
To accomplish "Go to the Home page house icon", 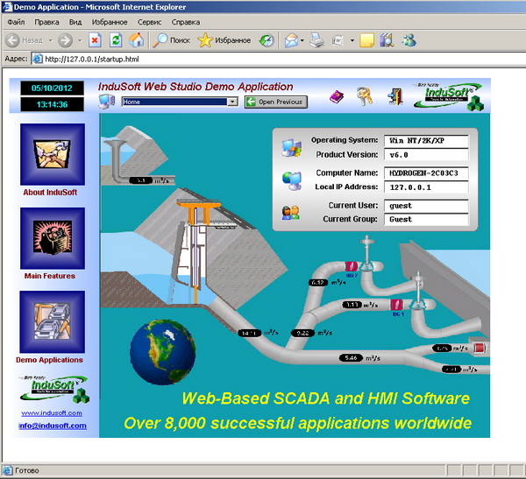I will pyautogui.click(x=137, y=40).
